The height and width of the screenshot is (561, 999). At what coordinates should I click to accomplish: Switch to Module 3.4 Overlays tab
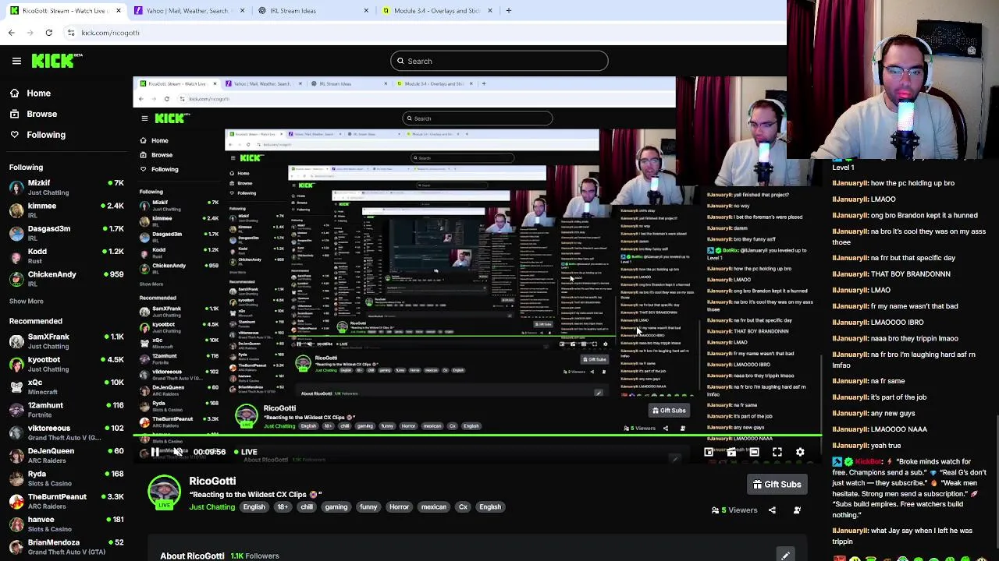[437, 11]
